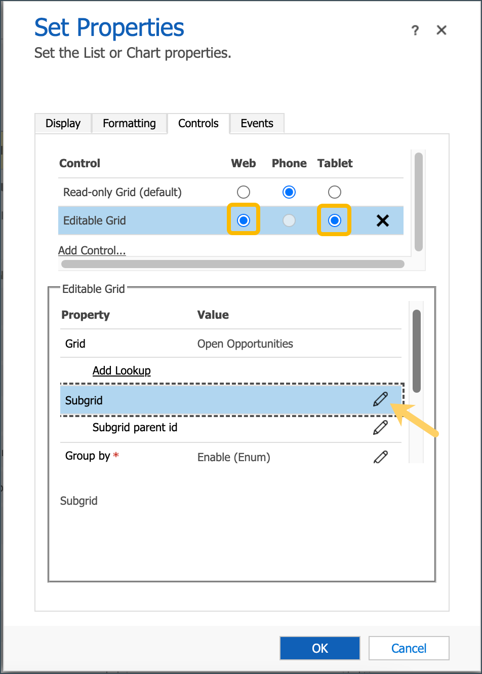Open the Controls tab
This screenshot has height=674, width=482.
pos(198,123)
